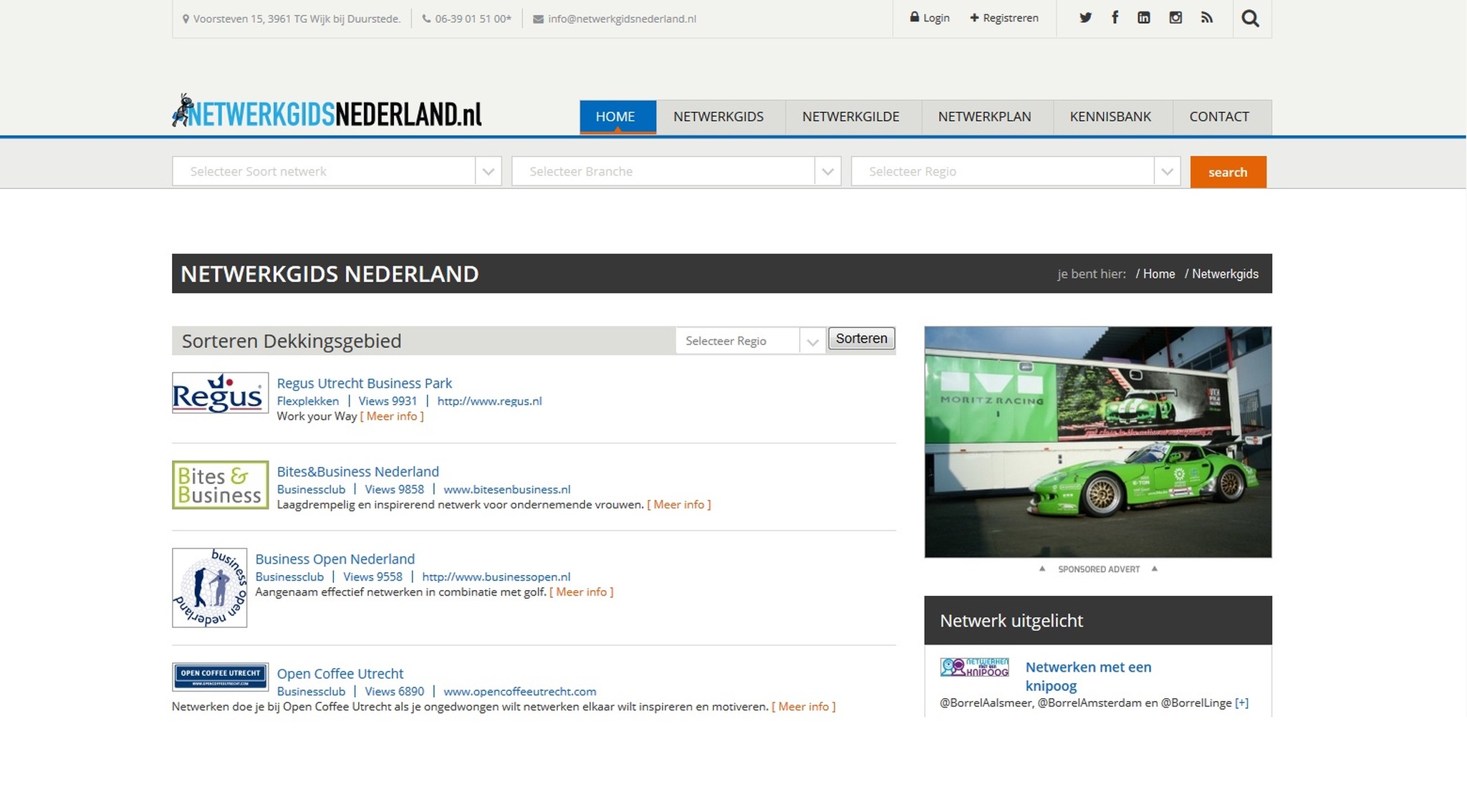The width and height of the screenshot is (1467, 812).
Task: Expand the search bar Regio dropdown arrow
Action: tap(1168, 172)
